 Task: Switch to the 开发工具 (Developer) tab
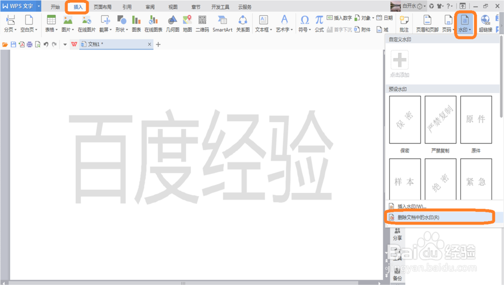click(220, 7)
